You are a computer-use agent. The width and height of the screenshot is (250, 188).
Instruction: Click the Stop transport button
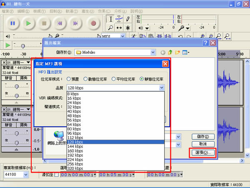(44, 23)
